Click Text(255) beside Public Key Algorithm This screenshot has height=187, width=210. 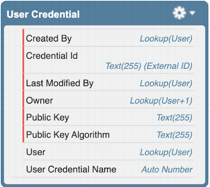(x=175, y=135)
